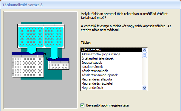The width and height of the screenshot is (181, 111).
Task: Click the list scrollbar down arrow
Action: click(x=145, y=88)
